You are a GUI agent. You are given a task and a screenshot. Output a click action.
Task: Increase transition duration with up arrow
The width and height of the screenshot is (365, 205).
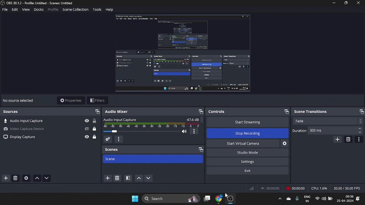360,129
